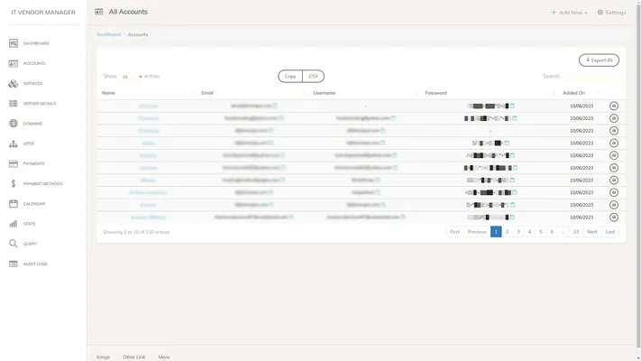Screen dimensions: 641x361
Task: Focus the Search input field
Action: [x=591, y=77]
